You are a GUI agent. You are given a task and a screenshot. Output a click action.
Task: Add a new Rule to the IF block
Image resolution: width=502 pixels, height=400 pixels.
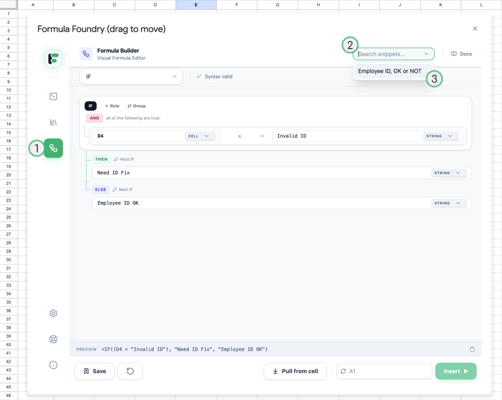click(x=112, y=106)
